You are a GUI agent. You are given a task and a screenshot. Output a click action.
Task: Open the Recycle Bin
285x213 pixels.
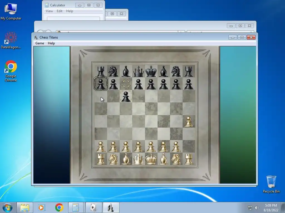pos(271,184)
